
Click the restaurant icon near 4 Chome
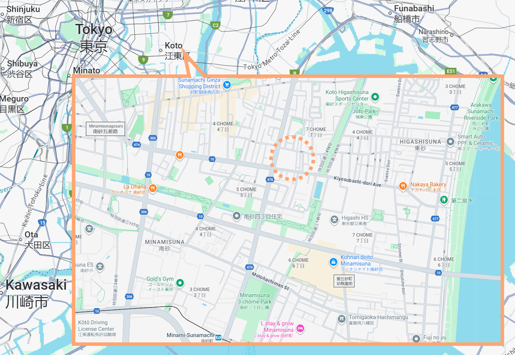(180, 155)
